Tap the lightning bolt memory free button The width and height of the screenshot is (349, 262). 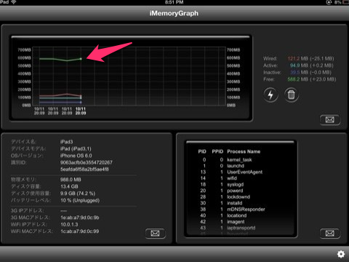270,95
